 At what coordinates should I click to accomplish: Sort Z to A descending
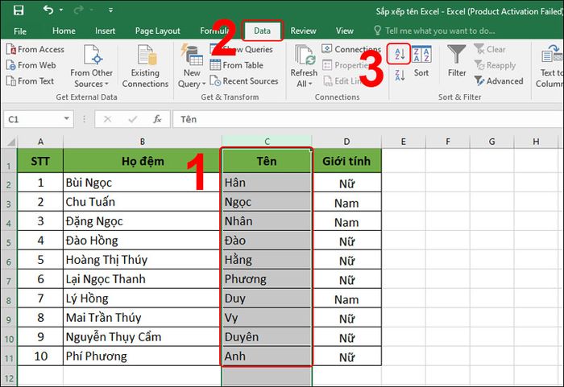tap(400, 76)
